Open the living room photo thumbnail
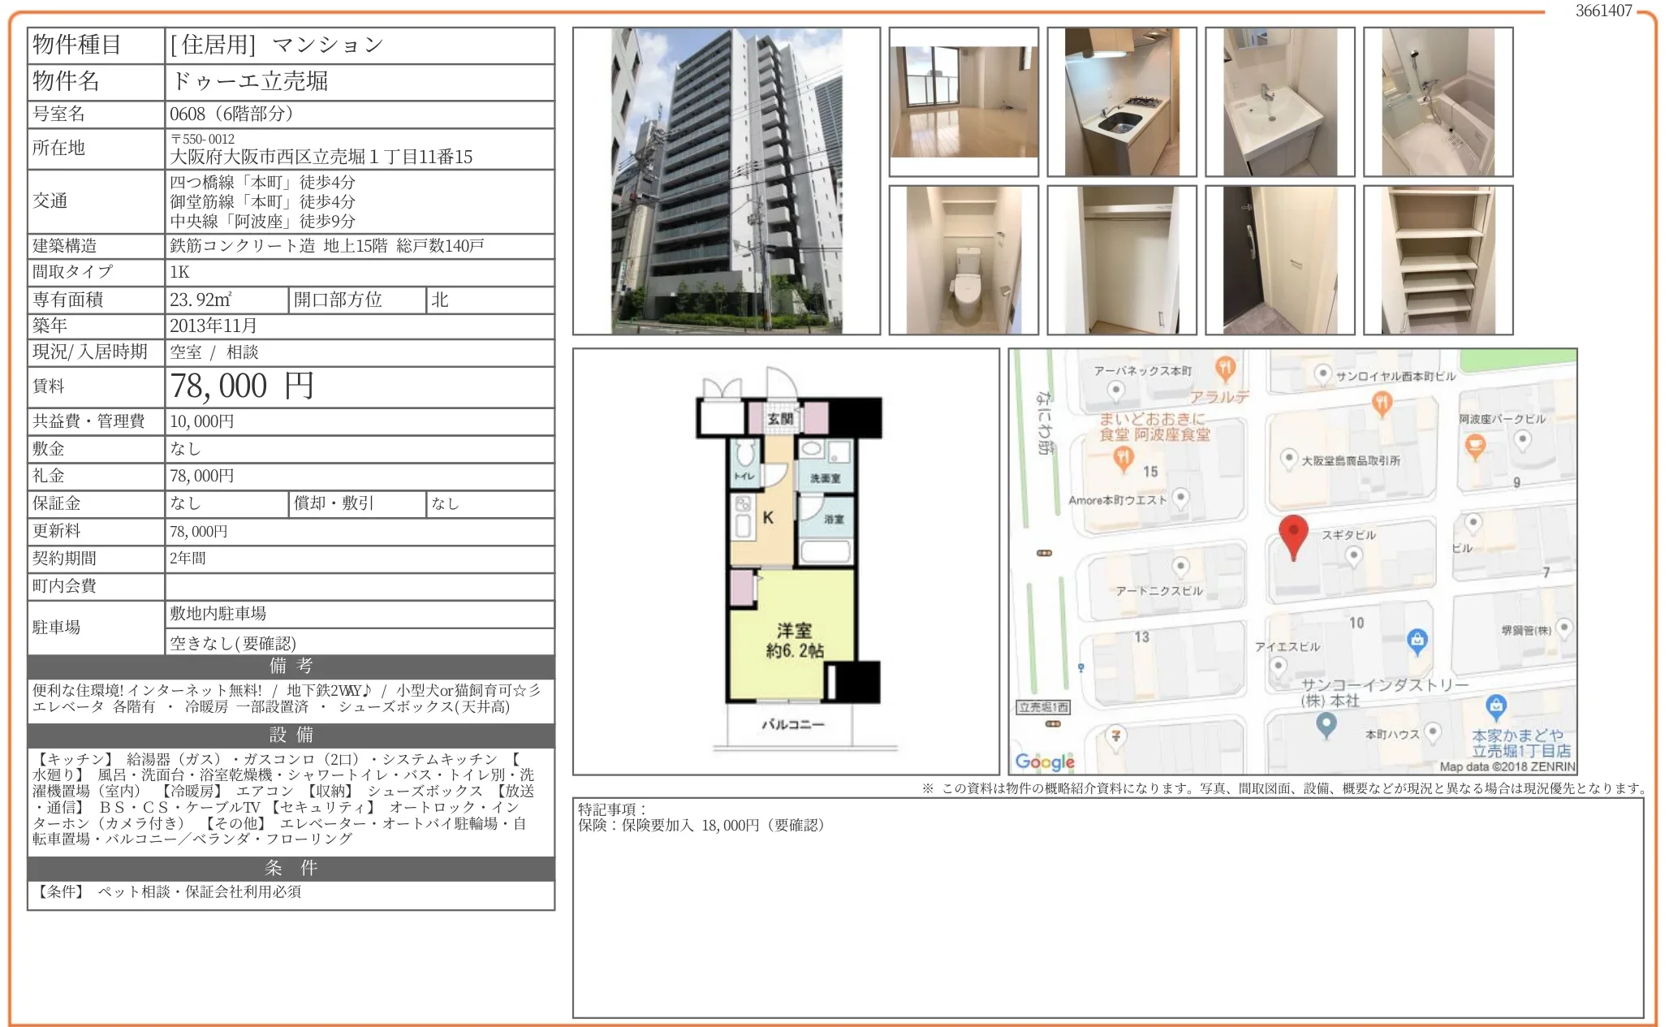1669x1027 pixels. tap(964, 102)
